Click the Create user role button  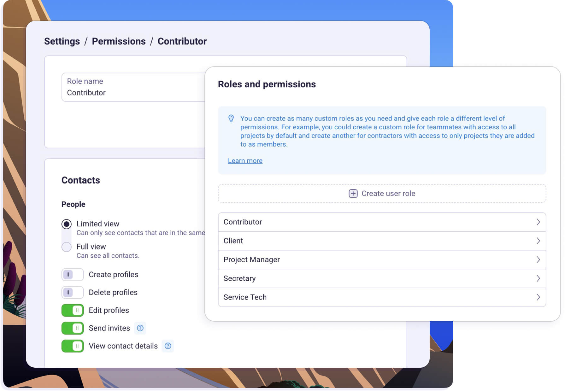382,193
